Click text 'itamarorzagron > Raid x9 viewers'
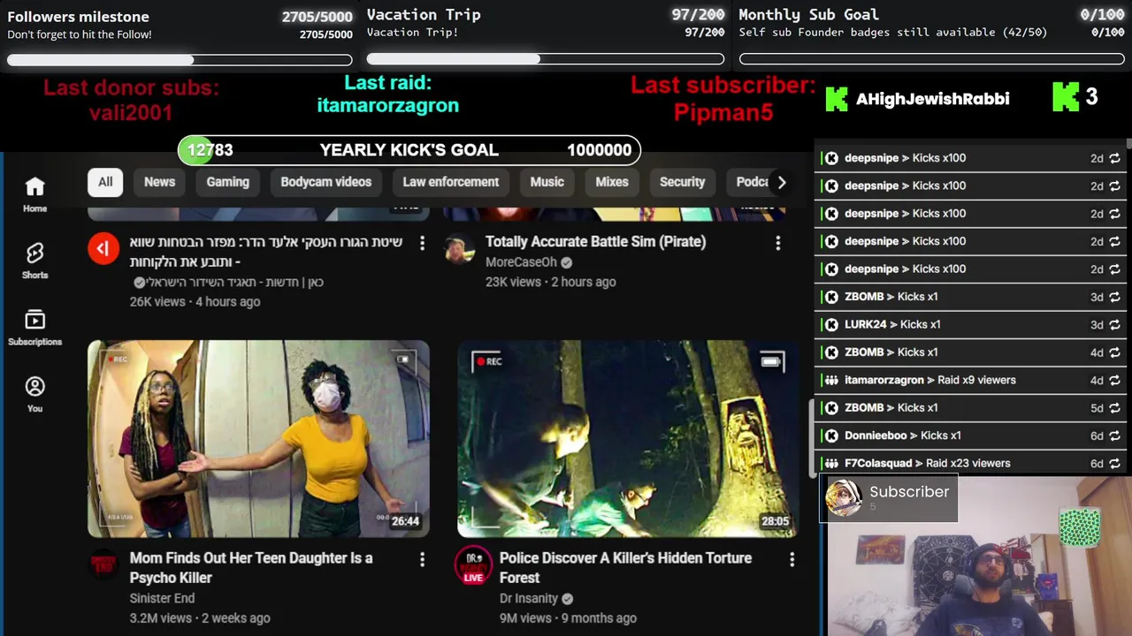Image resolution: width=1132 pixels, height=636 pixels. tap(930, 380)
